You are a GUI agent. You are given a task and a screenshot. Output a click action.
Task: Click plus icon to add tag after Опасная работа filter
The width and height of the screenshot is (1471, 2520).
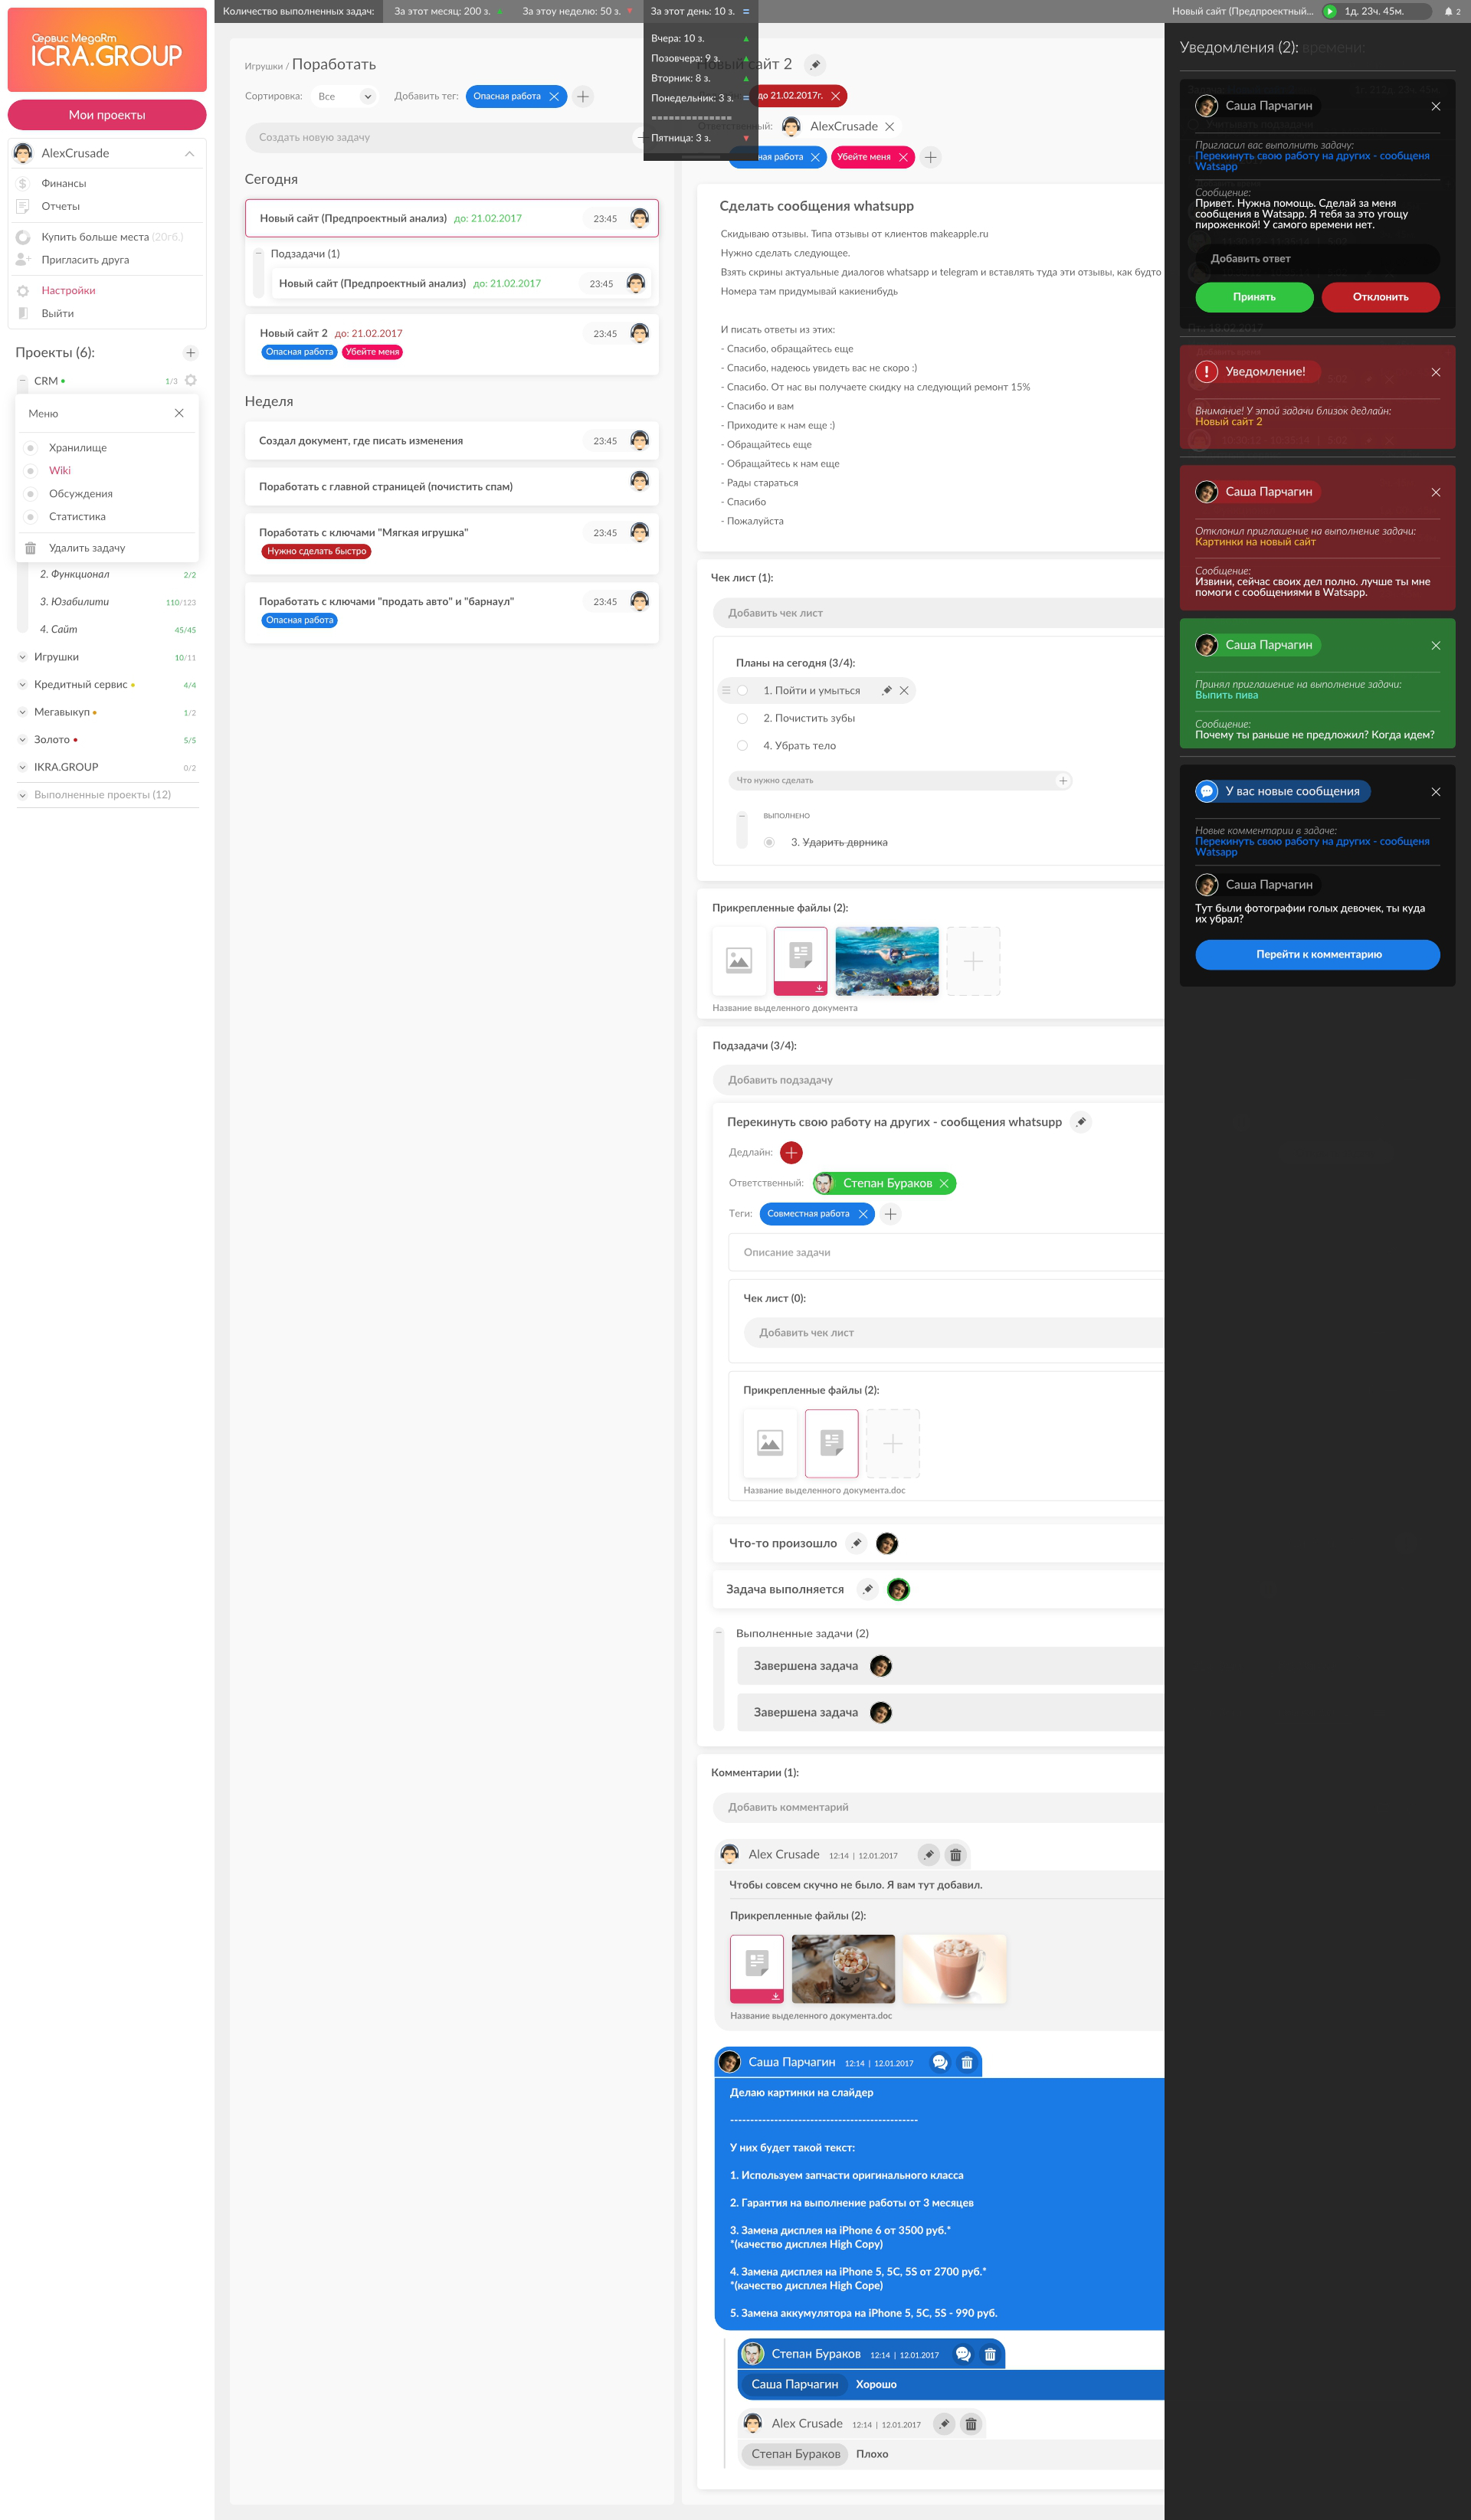pos(583,96)
